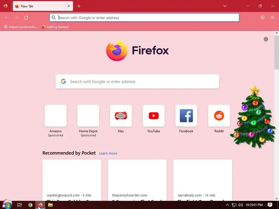Viewport: 279px width, 209px height.
Task: Click the page center Google search box
Action: (137, 81)
